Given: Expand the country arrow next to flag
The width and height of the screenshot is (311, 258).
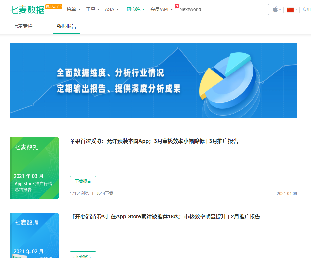Looking at the screenshot, I should click(x=297, y=9).
